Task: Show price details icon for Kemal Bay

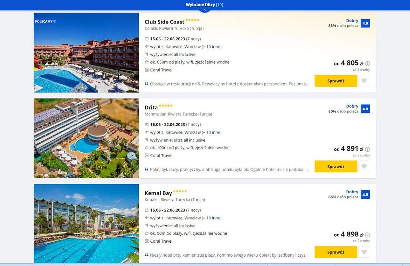Action: 368,235
